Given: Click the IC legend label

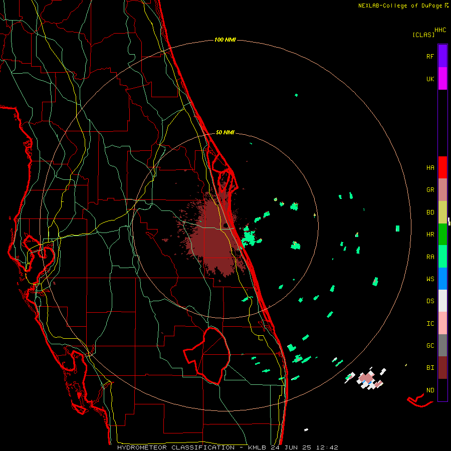Looking at the screenshot, I should point(430,324).
